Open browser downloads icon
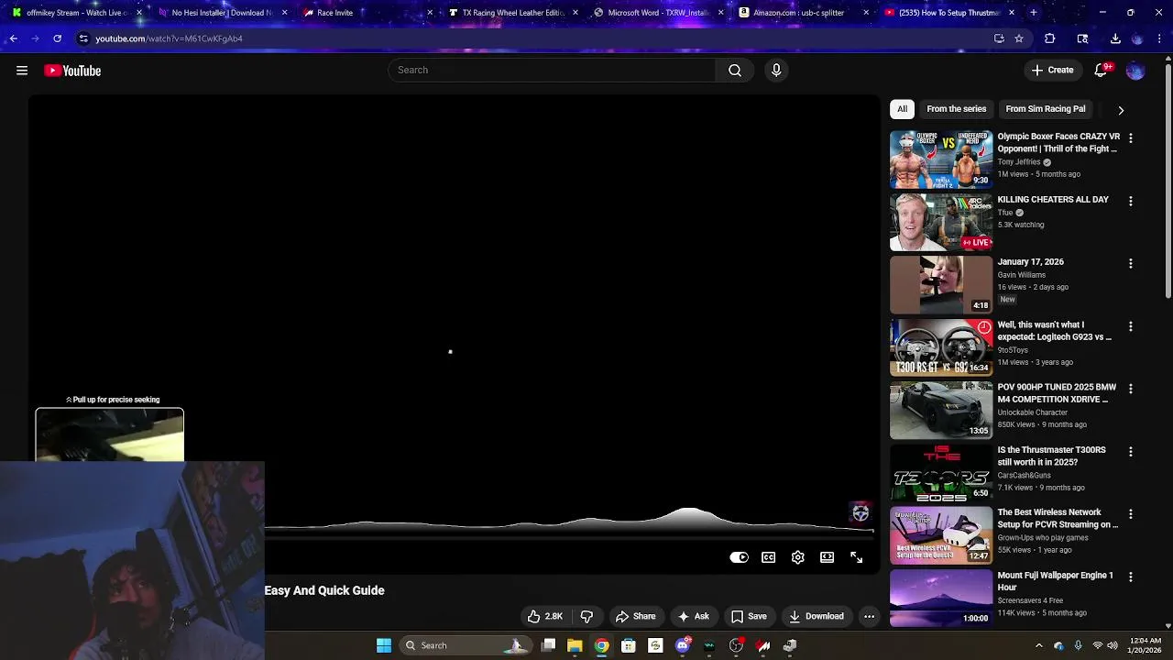Screen dimensions: 1173x660 click(x=1115, y=38)
